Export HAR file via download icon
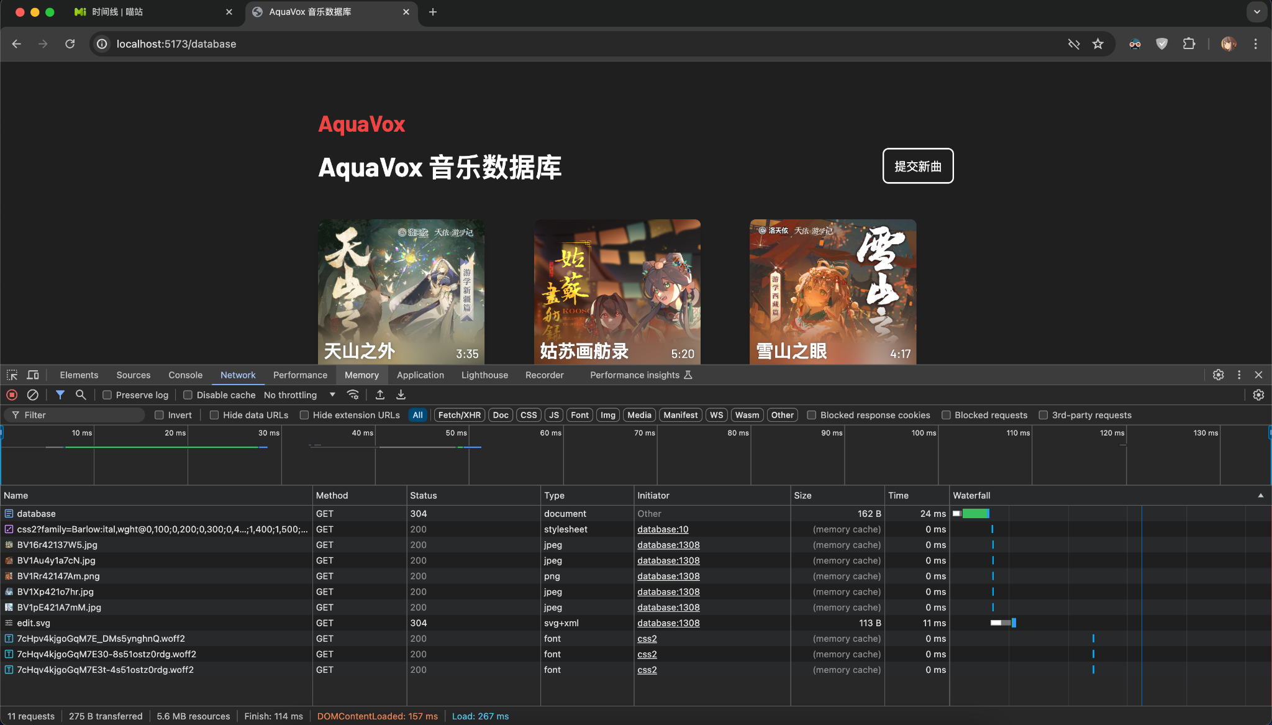 tap(401, 394)
